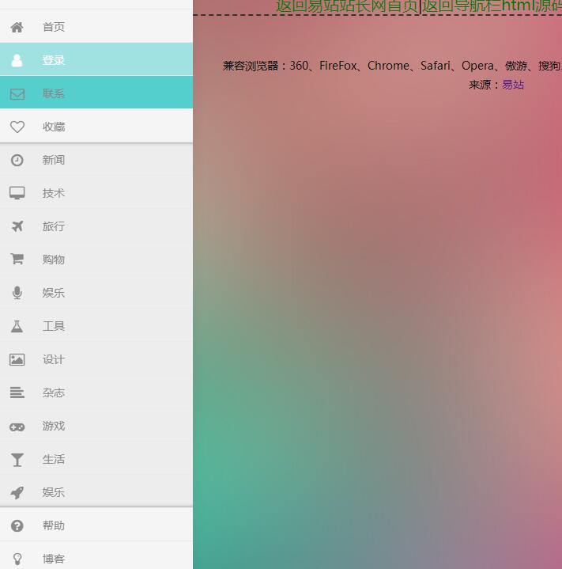Image resolution: width=562 pixels, height=569 pixels.
Task: Click the shopping cart icon for 购物
Action: click(17, 260)
